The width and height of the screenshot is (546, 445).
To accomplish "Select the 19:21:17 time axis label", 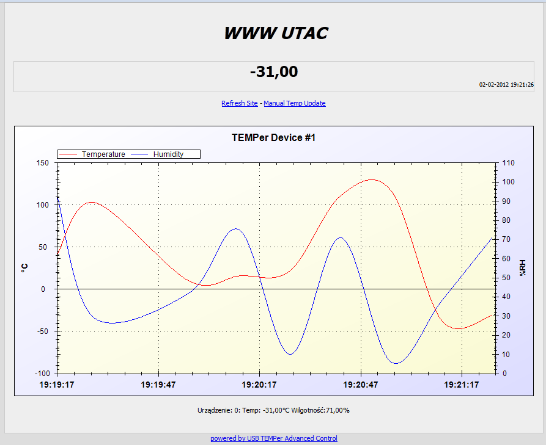I will coord(461,385).
